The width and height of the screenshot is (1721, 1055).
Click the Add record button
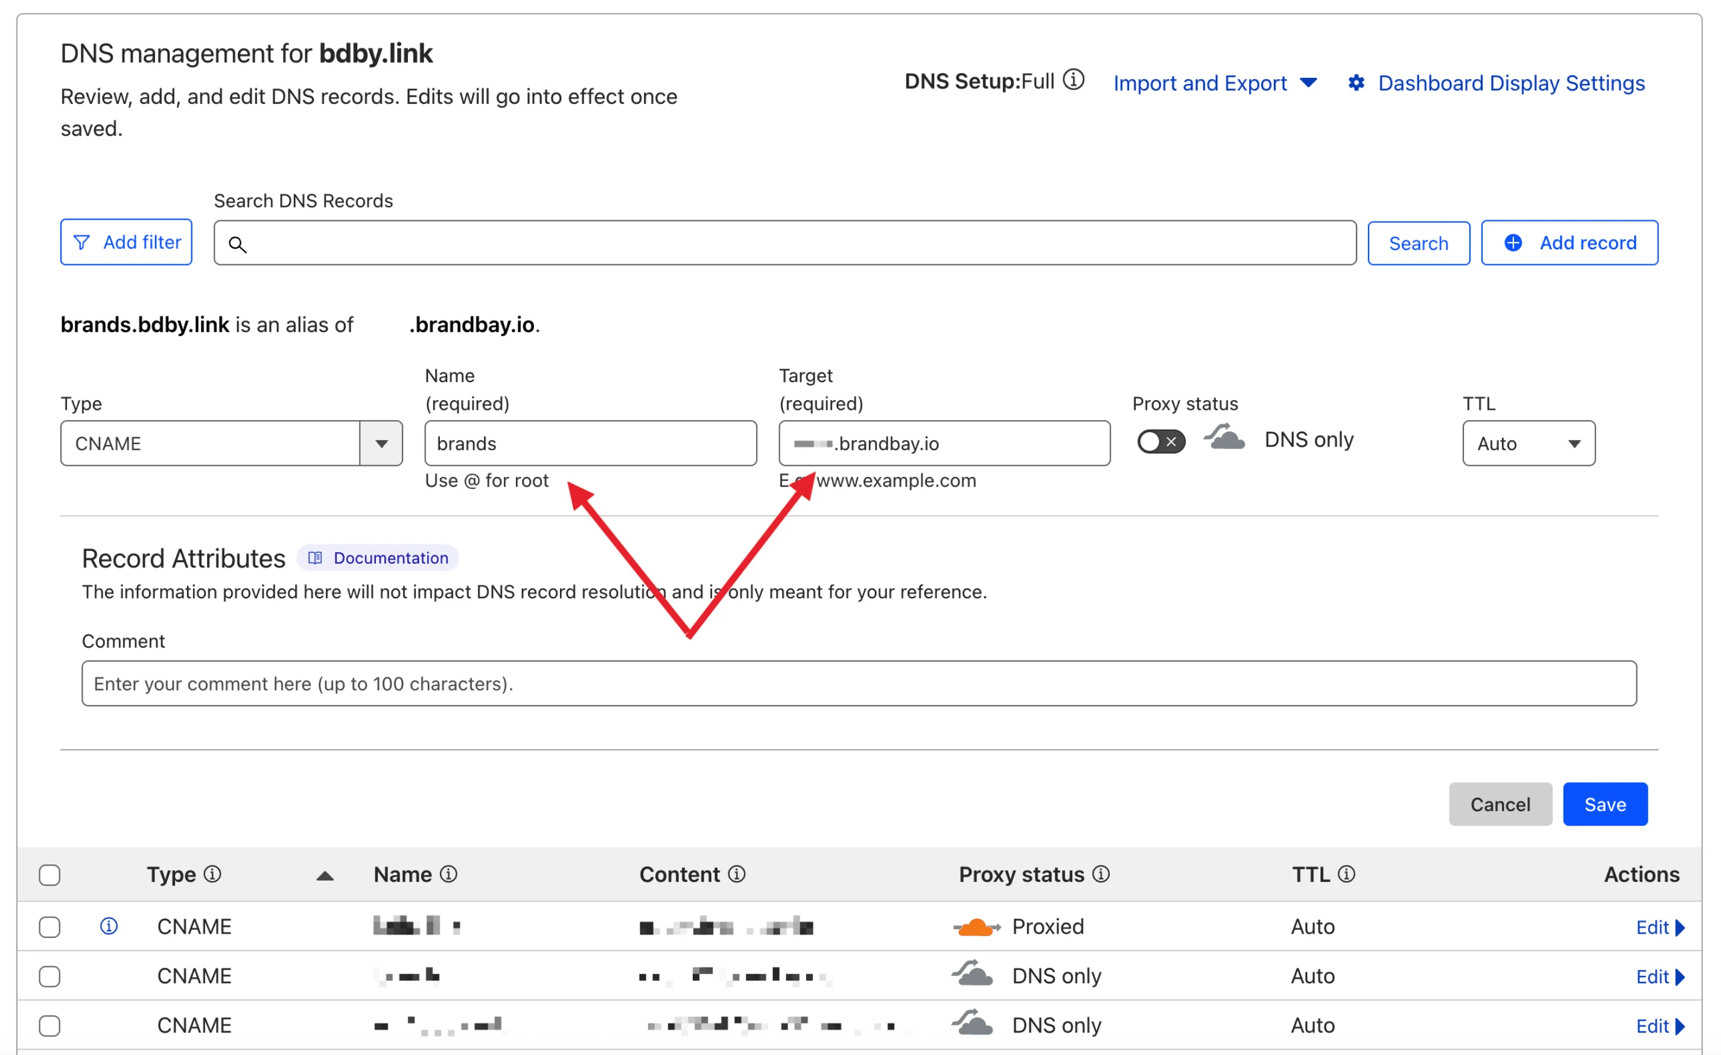[x=1569, y=243]
